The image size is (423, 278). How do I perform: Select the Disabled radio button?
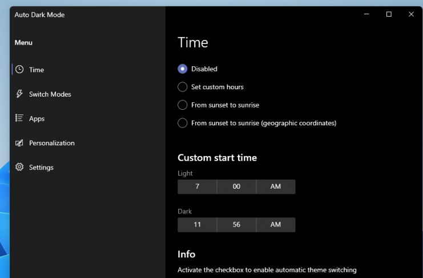point(182,69)
